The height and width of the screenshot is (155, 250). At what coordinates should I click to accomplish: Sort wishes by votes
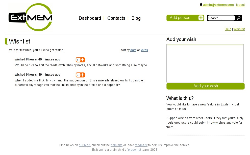click(x=144, y=50)
